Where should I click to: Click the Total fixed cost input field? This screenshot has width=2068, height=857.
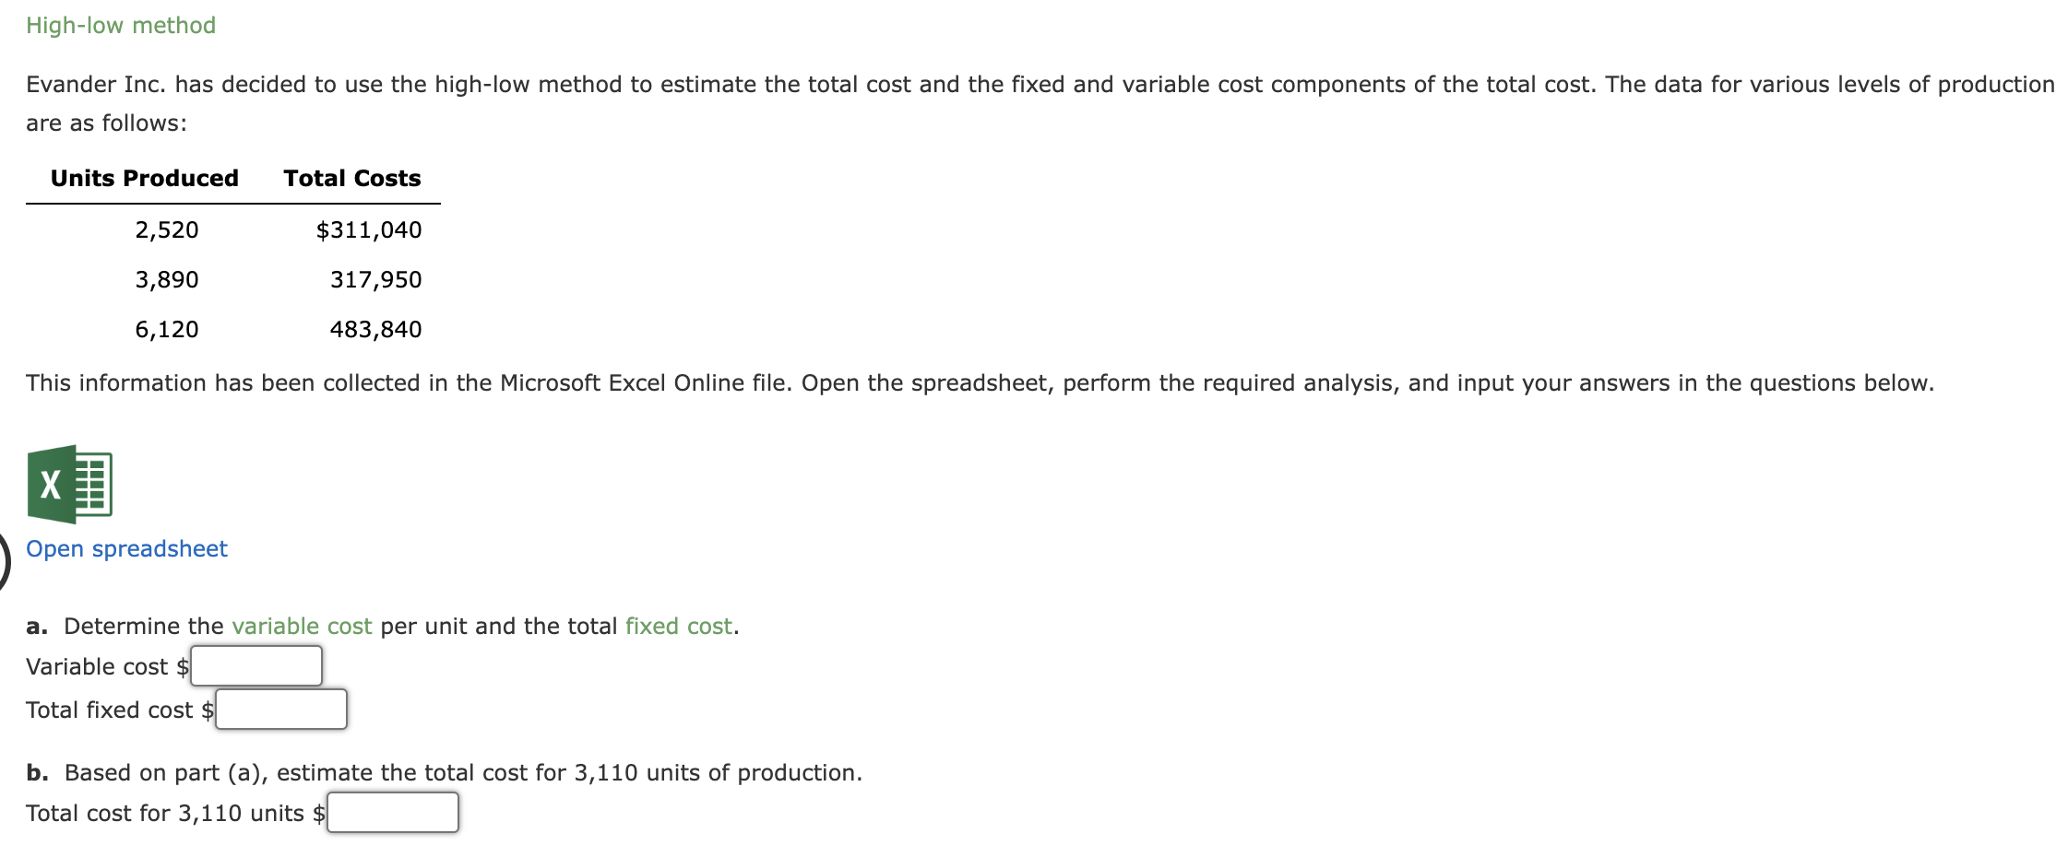[280, 709]
